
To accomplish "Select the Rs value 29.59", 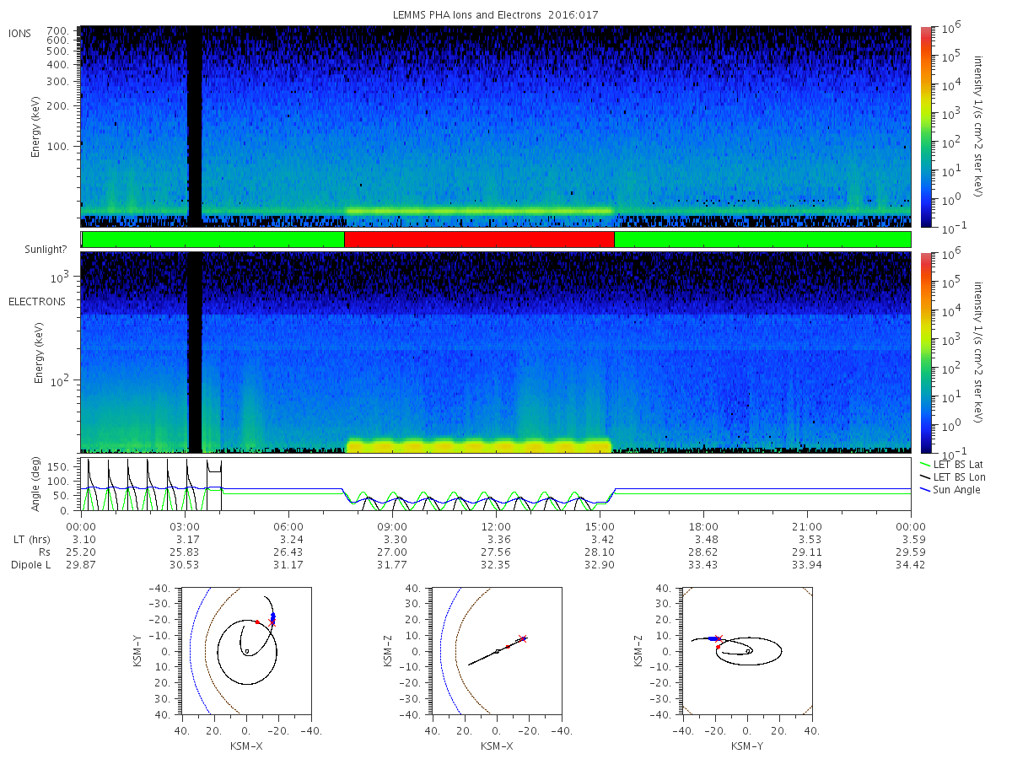I will click(x=911, y=552).
